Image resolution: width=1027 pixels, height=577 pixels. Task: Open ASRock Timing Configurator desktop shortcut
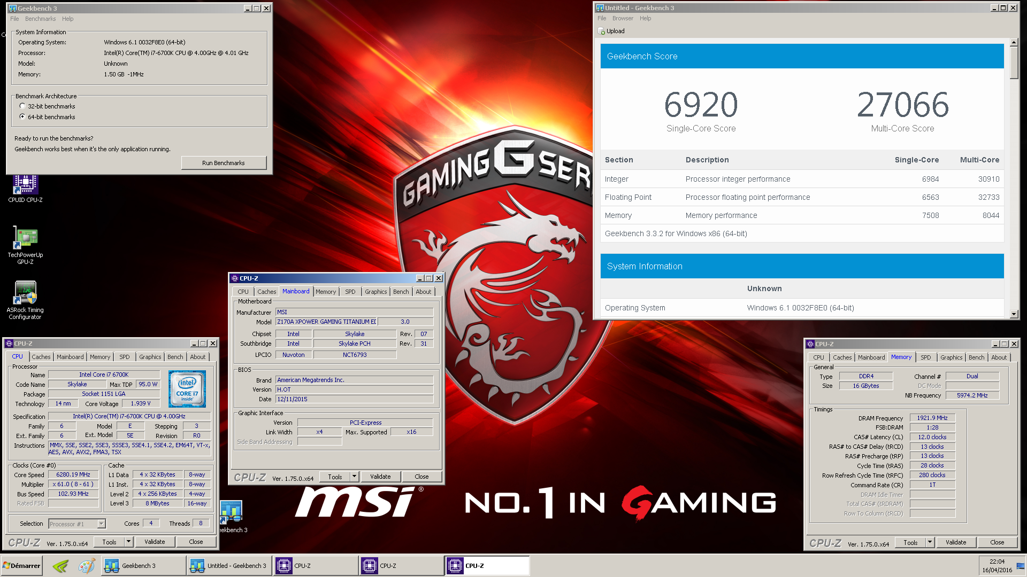[x=25, y=300]
